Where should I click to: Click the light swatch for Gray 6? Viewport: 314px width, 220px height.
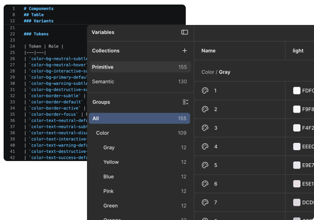click(x=297, y=184)
